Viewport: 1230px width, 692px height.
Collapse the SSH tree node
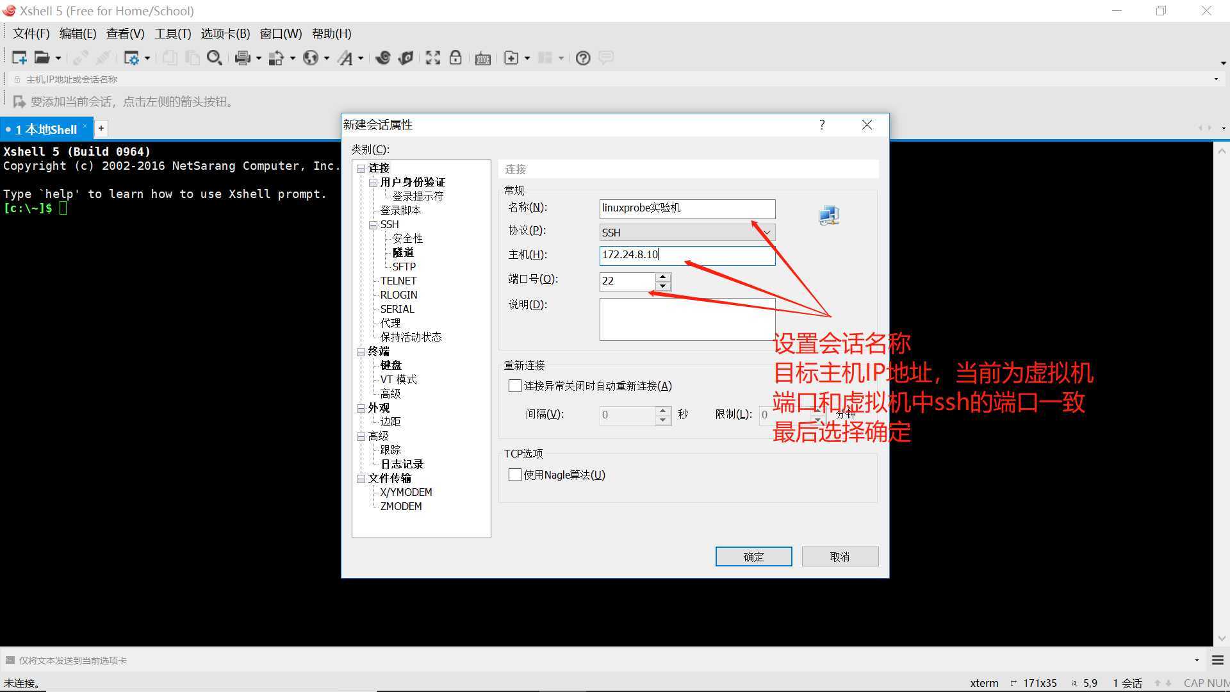coord(373,225)
